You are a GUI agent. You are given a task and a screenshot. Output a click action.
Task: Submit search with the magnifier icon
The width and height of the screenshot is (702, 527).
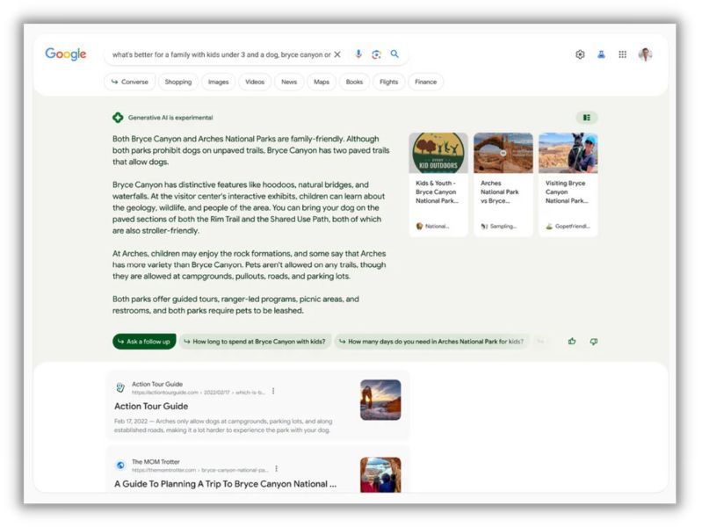(x=394, y=54)
